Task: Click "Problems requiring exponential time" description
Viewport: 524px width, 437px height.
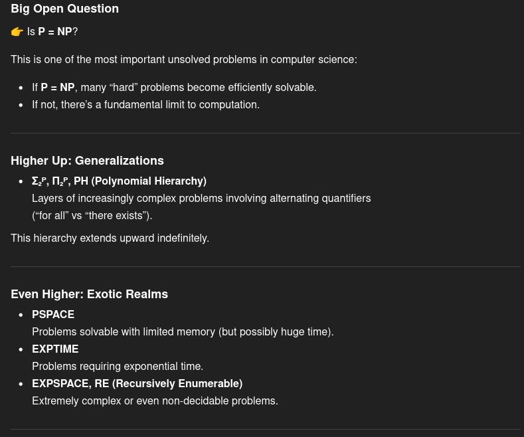Action: coord(118,367)
